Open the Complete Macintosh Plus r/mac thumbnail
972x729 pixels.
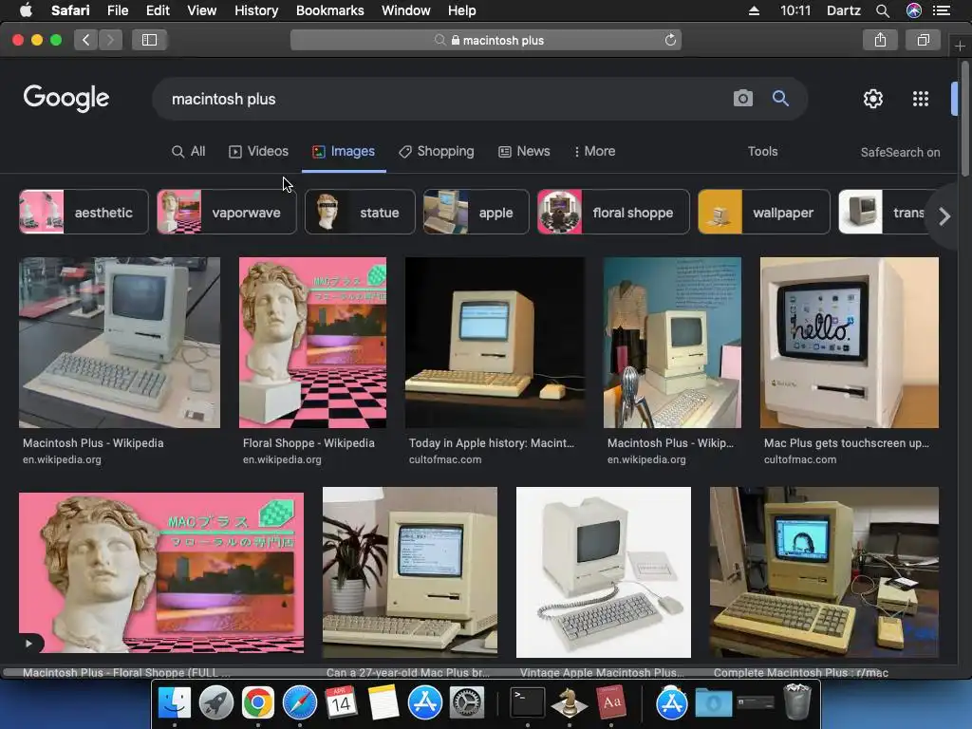coord(824,572)
